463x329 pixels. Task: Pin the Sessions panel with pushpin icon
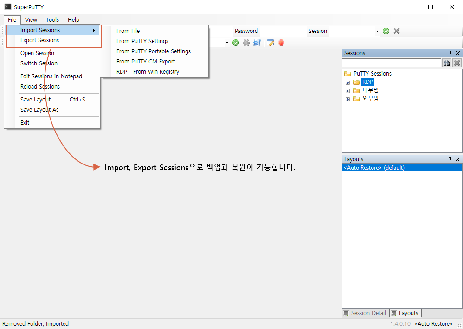[450, 53]
